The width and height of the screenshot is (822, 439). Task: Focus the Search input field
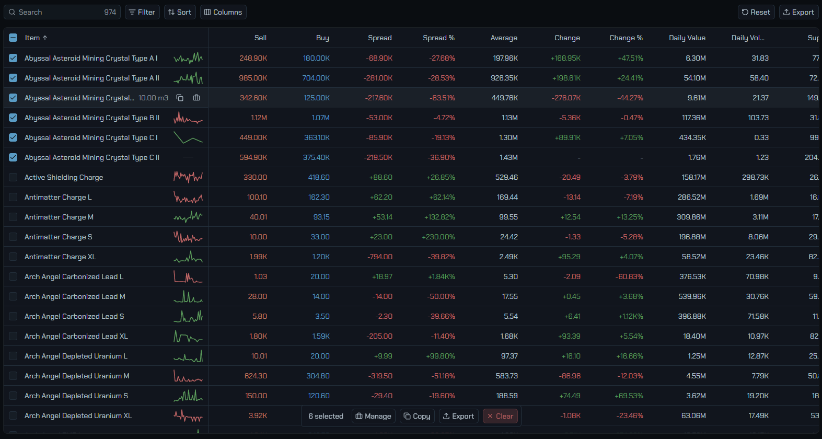pos(62,12)
